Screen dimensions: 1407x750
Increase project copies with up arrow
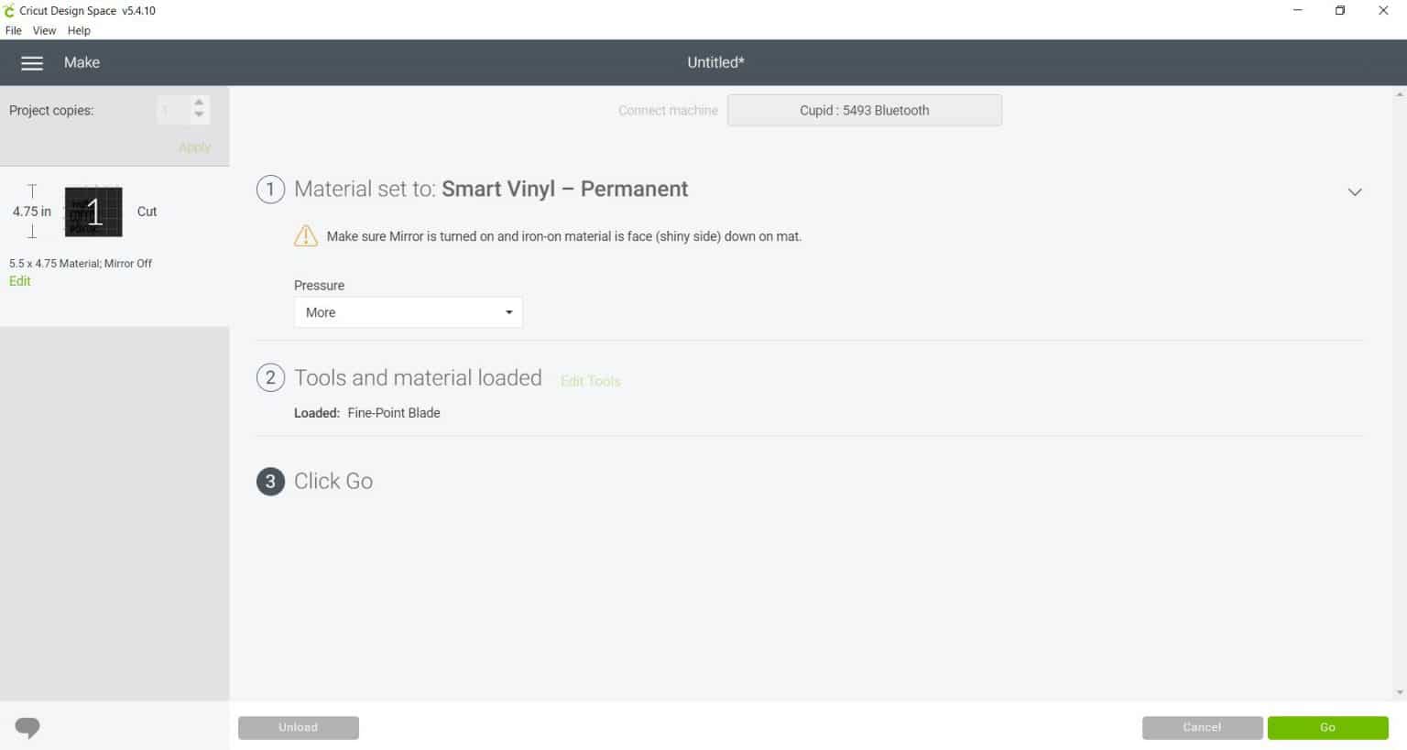(x=199, y=103)
